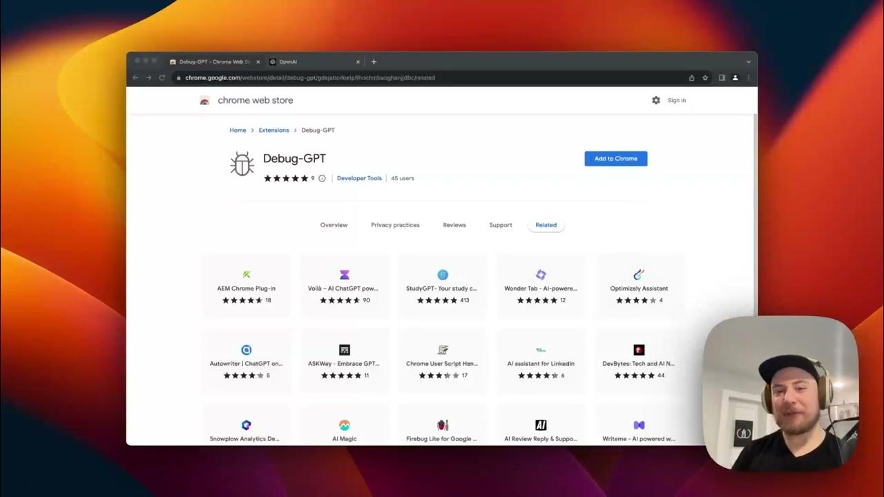Switch to the OpenAI browser tab

315,61
